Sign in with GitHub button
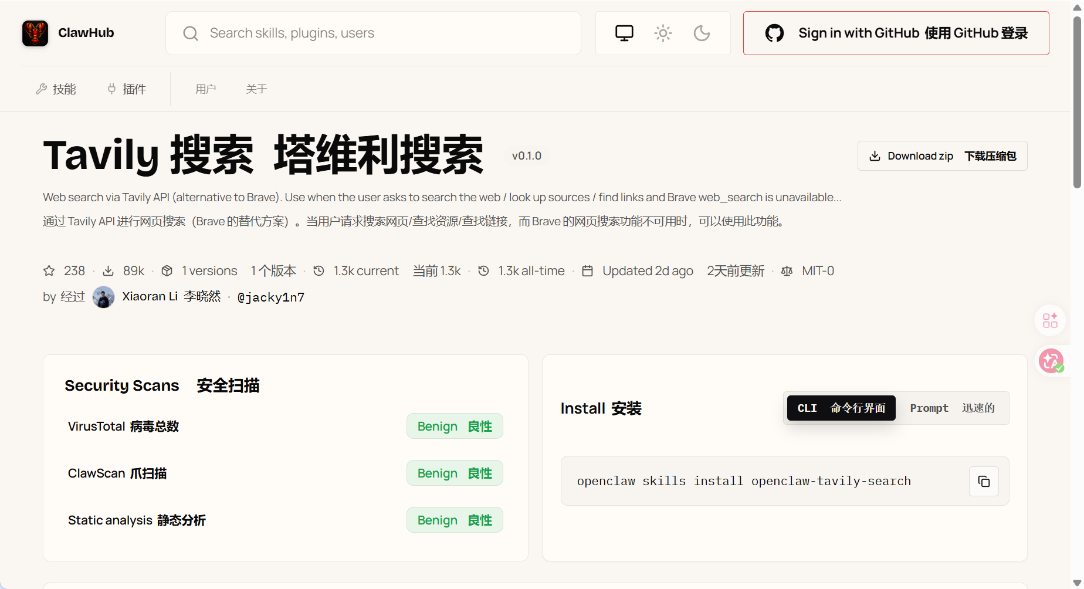1084x589 pixels. click(x=896, y=33)
